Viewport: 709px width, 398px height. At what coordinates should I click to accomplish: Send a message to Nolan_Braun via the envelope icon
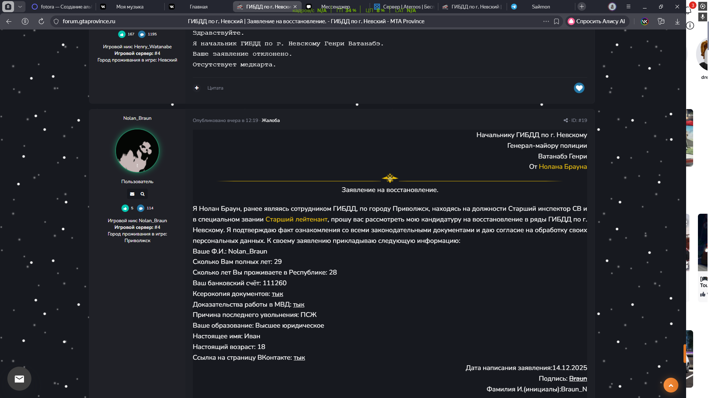132,194
